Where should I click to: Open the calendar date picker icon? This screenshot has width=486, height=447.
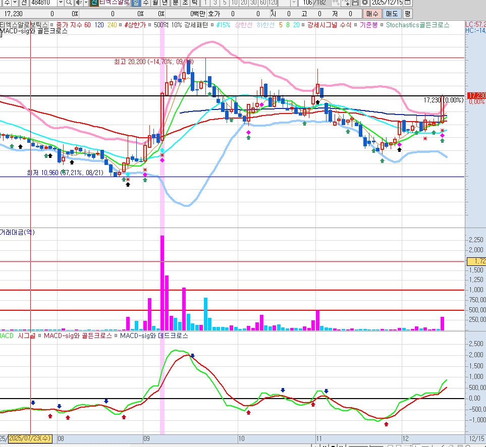(x=408, y=3)
